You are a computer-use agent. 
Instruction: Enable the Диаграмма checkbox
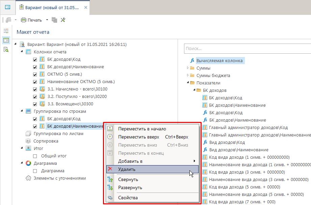(x=35, y=171)
